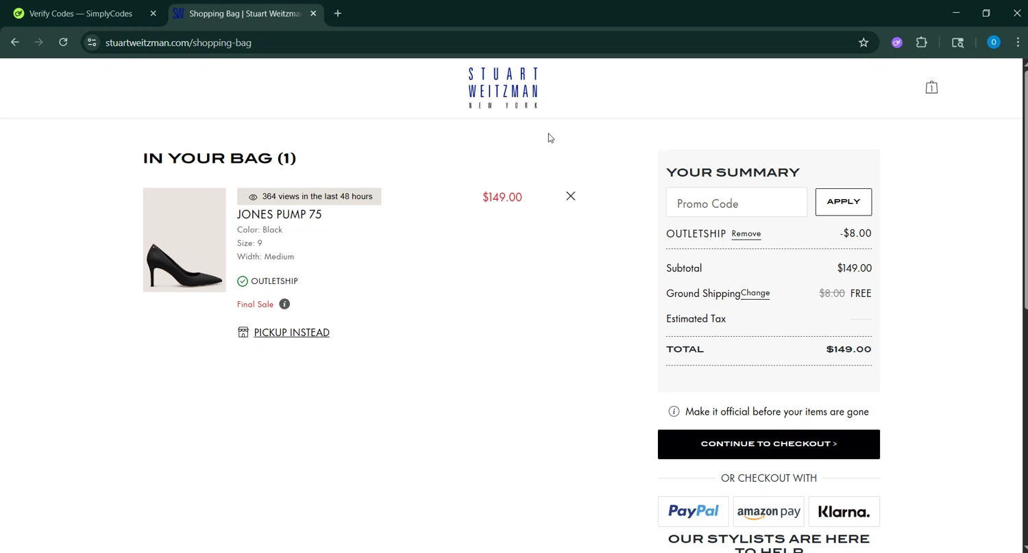Remove Jones Pump 75 with X icon
This screenshot has height=553, width=1028.
point(571,196)
